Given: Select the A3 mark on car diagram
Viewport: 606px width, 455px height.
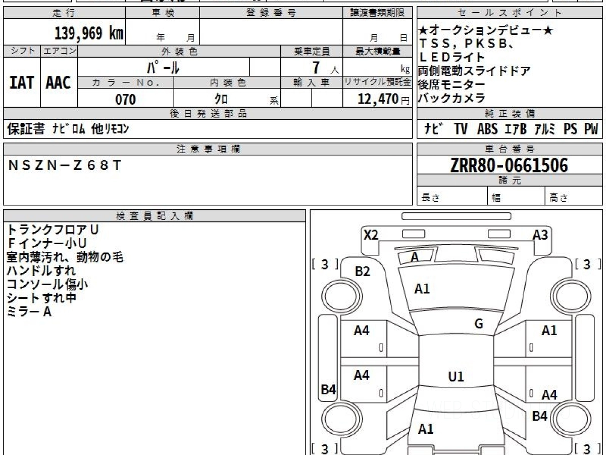Looking at the screenshot, I should click(540, 235).
